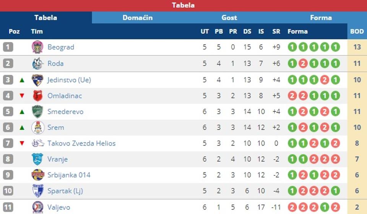
Task: Click the Vranje blue shield logo
Action: point(37,159)
